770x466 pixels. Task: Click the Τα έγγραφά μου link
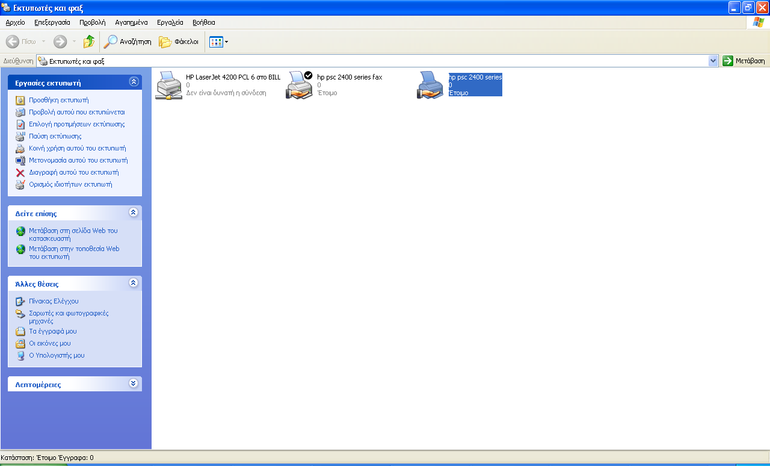[53, 331]
